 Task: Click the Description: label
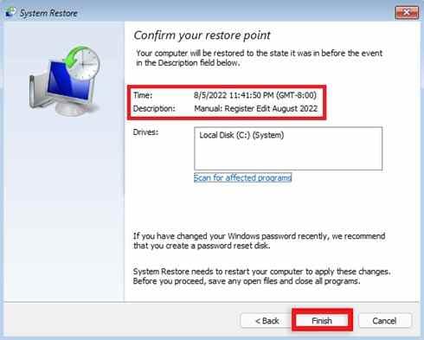tap(154, 108)
